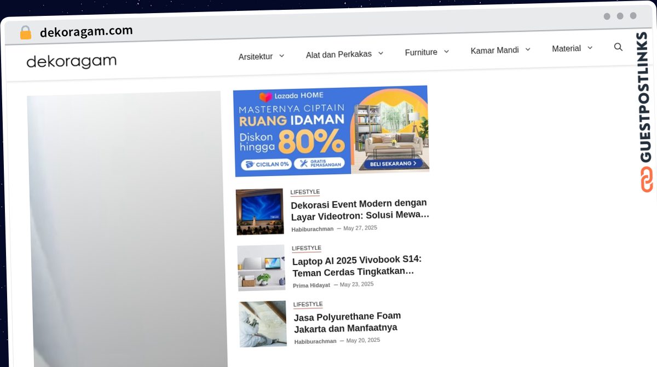The height and width of the screenshot is (367, 657).
Task: Open the Kamar Mandi menu
Action: pyautogui.click(x=495, y=50)
